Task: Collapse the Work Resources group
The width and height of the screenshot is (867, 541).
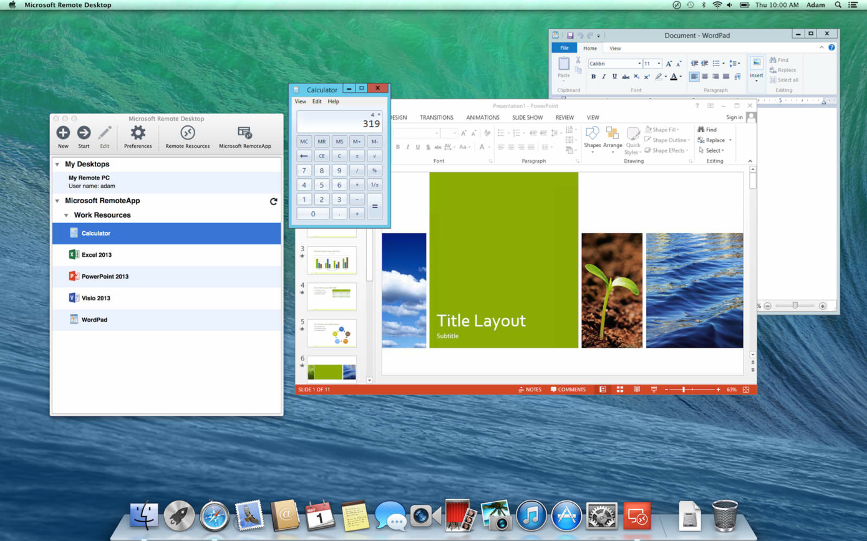Action: pyautogui.click(x=66, y=216)
